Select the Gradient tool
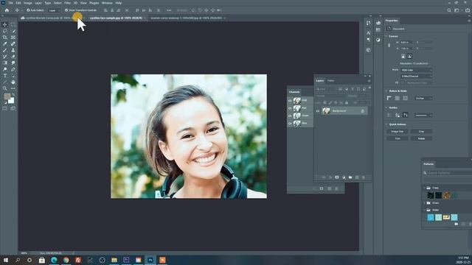The height and width of the screenshot is (265, 472). (5, 63)
